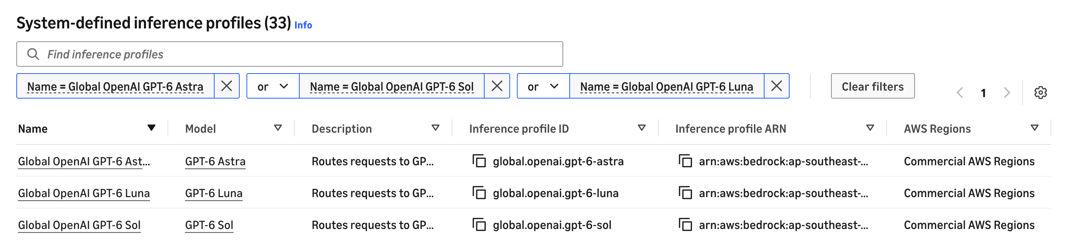Open the 'or' operator dropdown before Sol filter
Viewport: 1068px width, 243px height.
click(x=273, y=86)
